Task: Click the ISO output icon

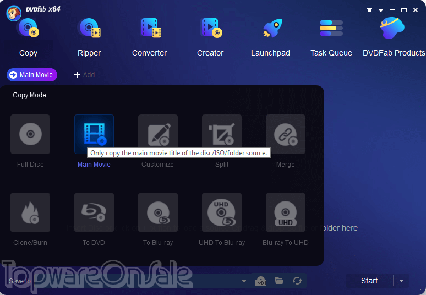Action: pos(261,281)
